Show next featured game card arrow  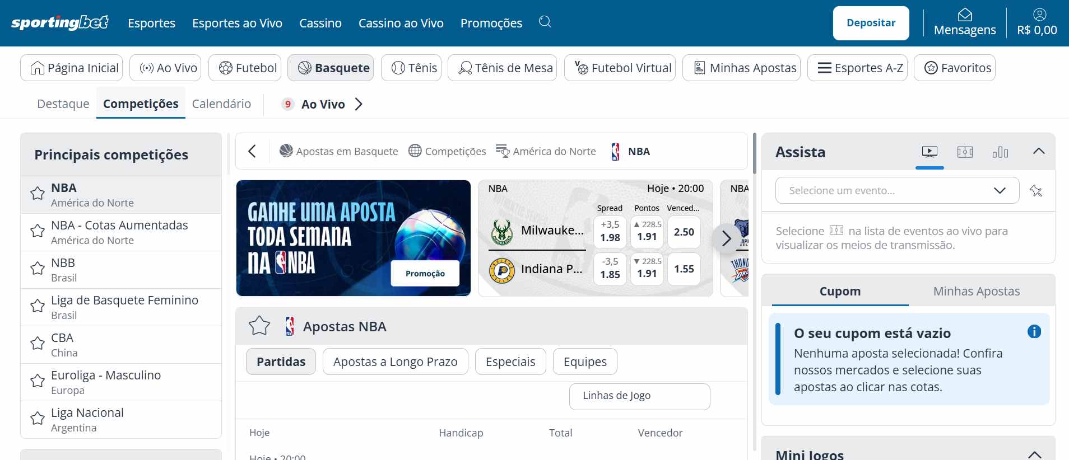click(x=727, y=239)
